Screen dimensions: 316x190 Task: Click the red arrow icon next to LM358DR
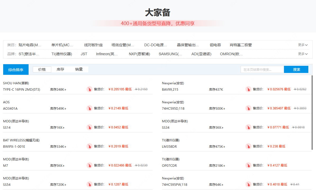248,146
